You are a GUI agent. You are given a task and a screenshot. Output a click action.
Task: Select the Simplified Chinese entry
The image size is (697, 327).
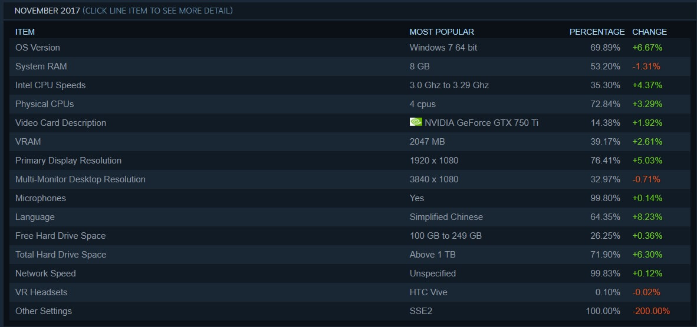(x=446, y=217)
